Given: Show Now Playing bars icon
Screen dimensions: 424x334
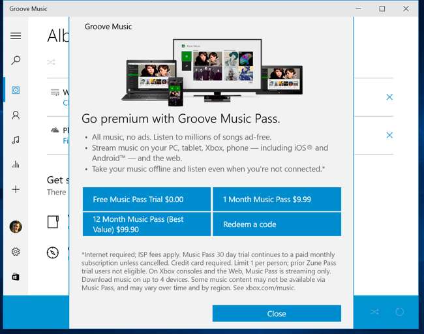Looking at the screenshot, I should [16, 164].
